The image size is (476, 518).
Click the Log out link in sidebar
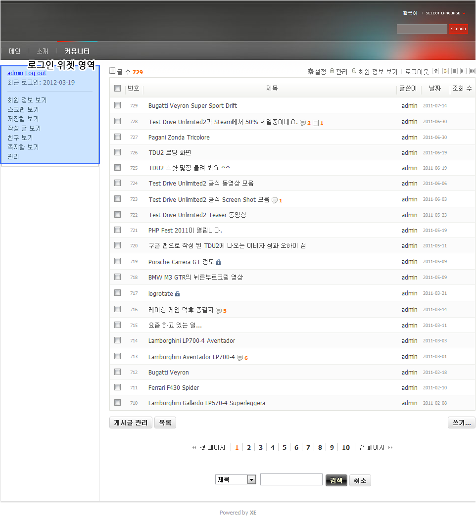(36, 73)
